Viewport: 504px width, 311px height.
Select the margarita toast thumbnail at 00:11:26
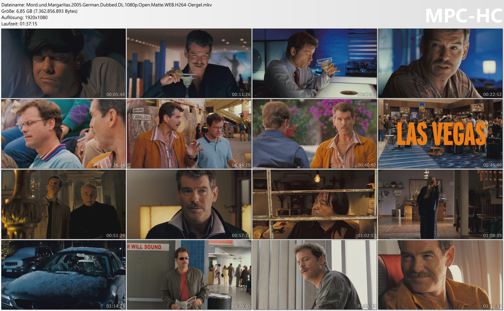(189, 63)
